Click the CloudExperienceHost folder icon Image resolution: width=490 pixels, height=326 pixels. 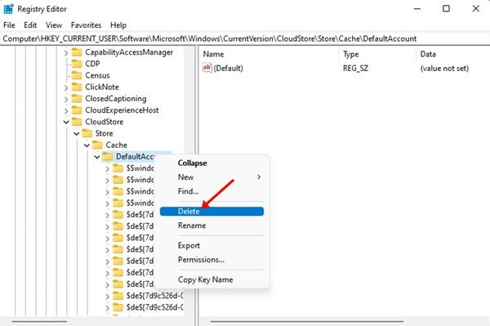tap(77, 110)
